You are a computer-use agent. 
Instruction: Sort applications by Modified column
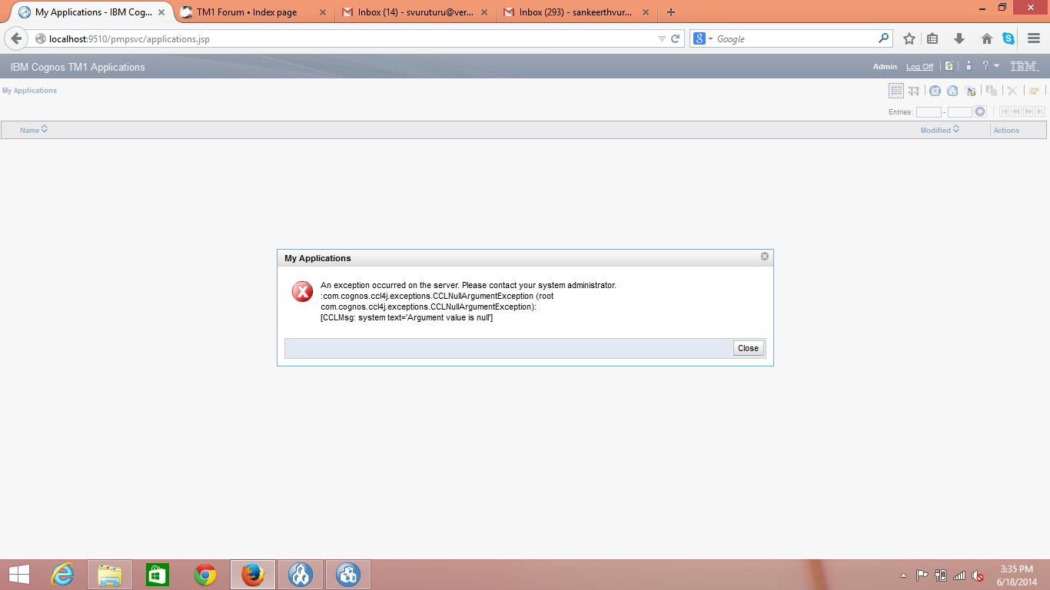pos(940,130)
